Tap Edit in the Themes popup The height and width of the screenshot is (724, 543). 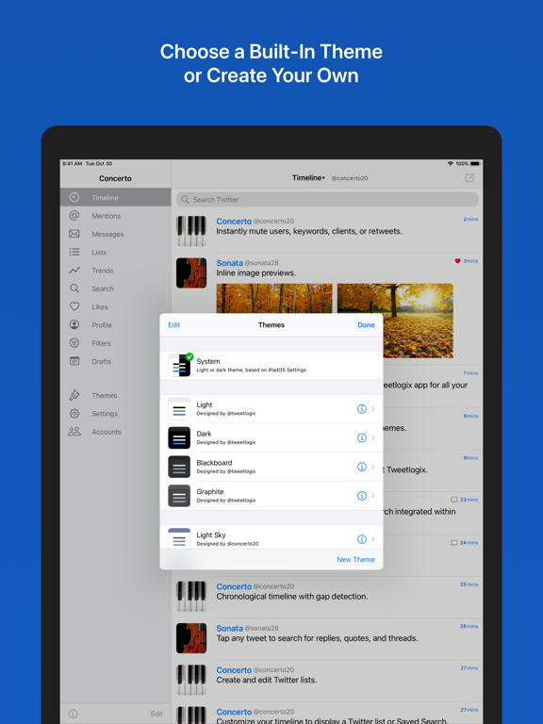173,325
